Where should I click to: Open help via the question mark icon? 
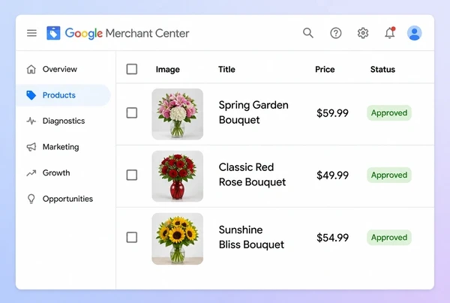click(335, 33)
